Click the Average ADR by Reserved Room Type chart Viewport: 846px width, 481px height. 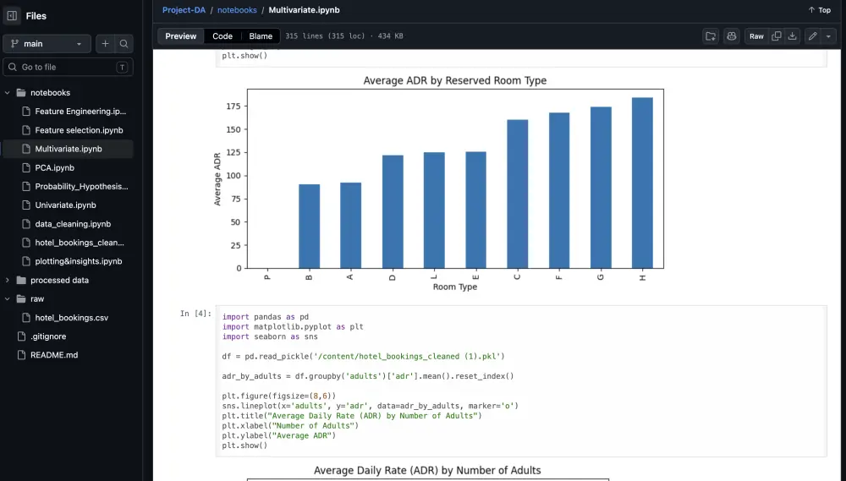[440, 183]
